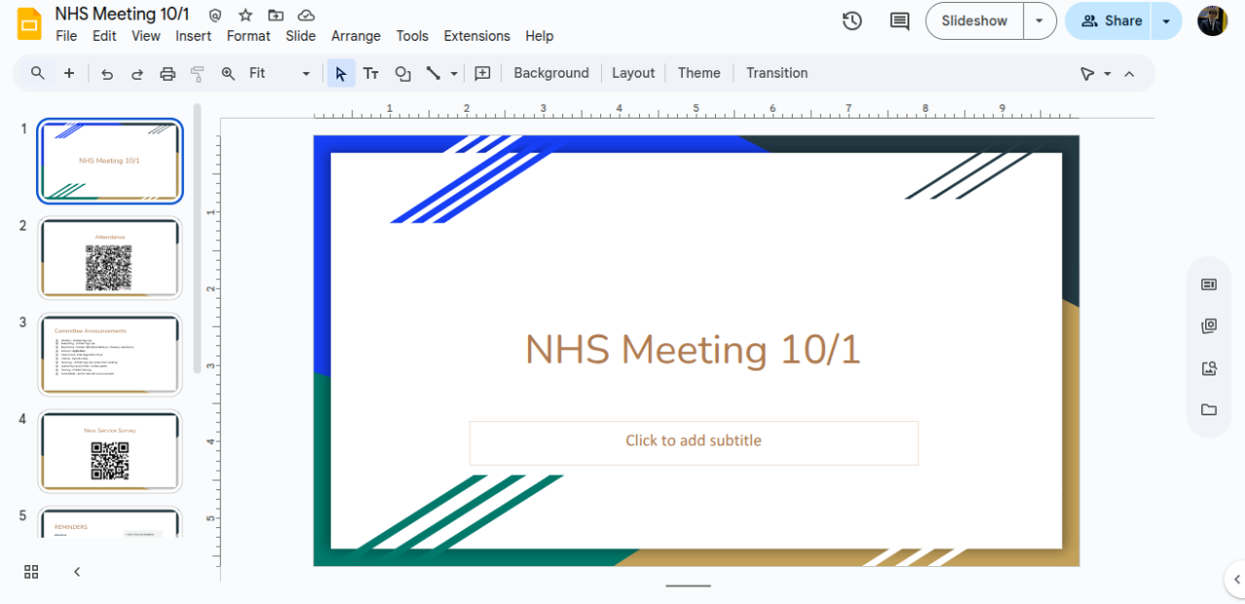
Task: Click the pointer mode icon in toolbar
Action: [1087, 73]
